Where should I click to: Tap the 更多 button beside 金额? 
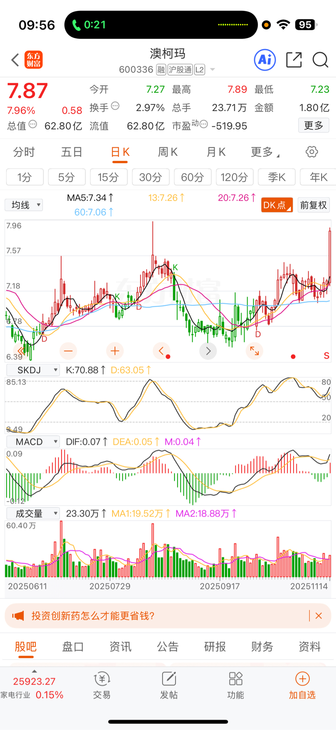[314, 126]
